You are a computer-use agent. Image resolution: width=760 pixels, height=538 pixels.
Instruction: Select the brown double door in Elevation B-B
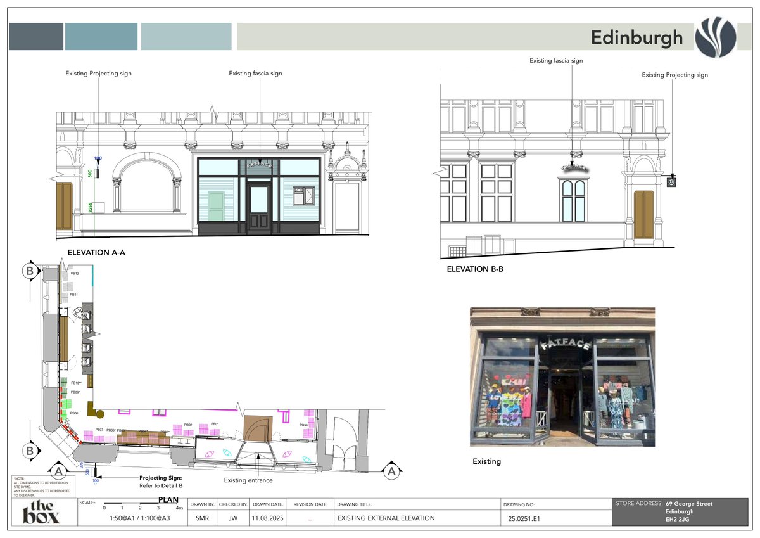tap(643, 215)
